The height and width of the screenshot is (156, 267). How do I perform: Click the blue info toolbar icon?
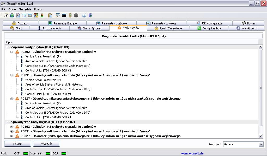84,15
